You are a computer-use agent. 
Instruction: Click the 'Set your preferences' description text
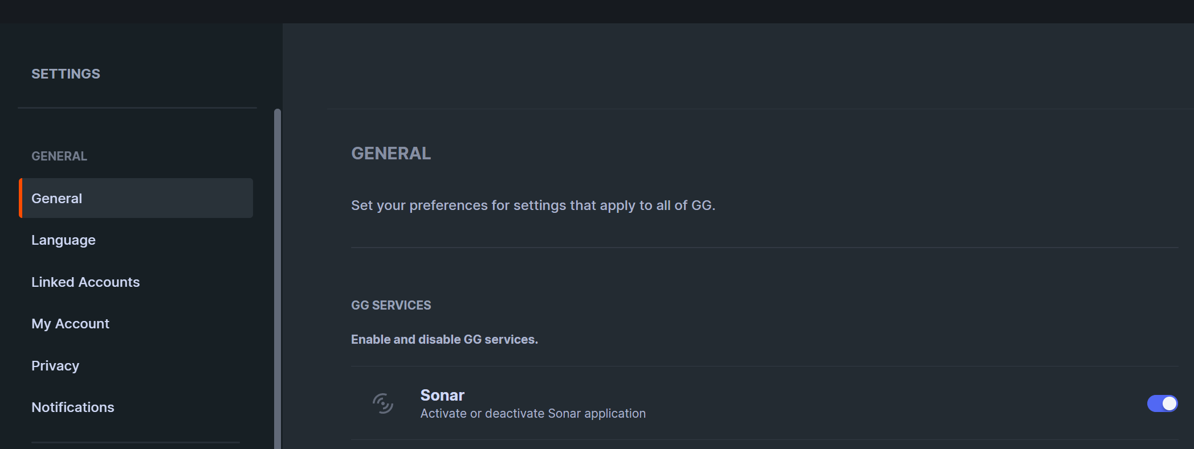[533, 205]
